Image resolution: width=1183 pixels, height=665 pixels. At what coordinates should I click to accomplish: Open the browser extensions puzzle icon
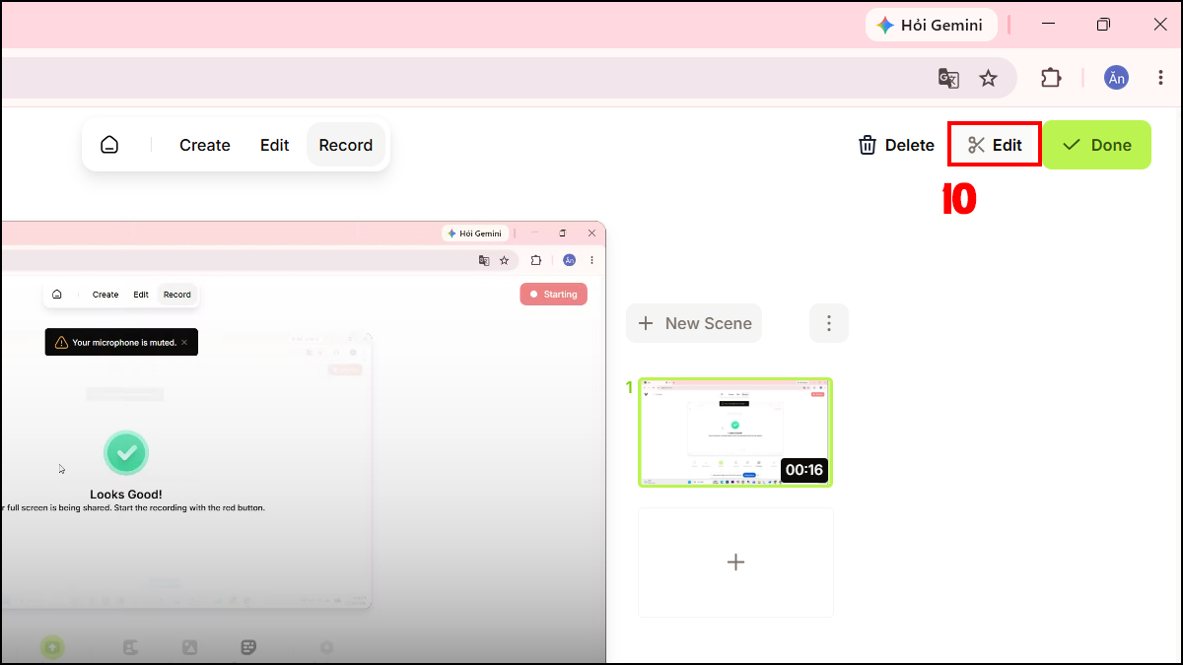[1051, 78]
